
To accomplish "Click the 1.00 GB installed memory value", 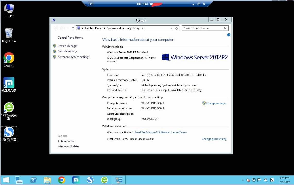I will [x=146, y=80].
